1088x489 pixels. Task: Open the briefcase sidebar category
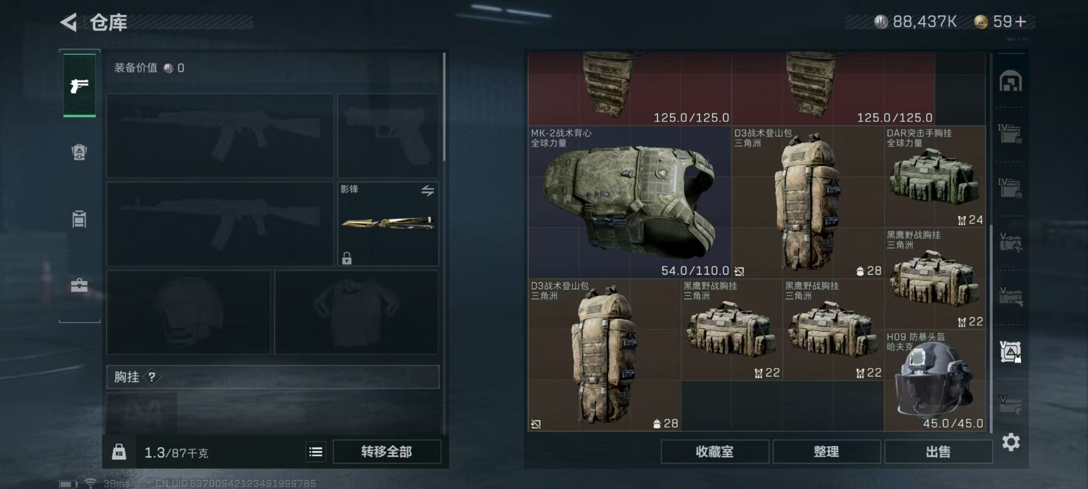click(79, 285)
